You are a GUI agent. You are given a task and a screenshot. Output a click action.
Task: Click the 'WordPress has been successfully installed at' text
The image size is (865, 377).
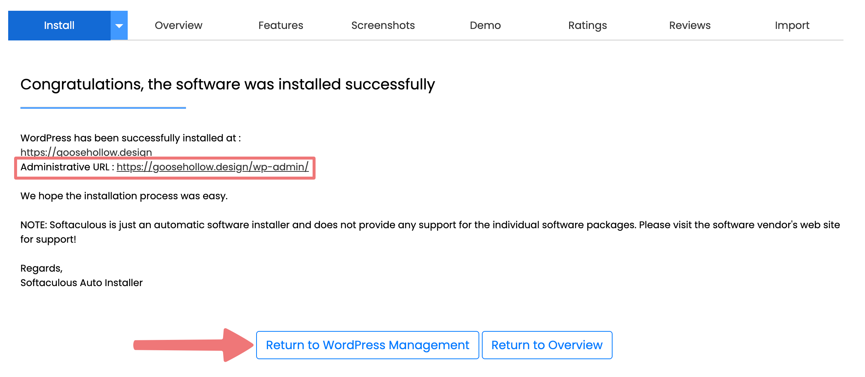131,138
